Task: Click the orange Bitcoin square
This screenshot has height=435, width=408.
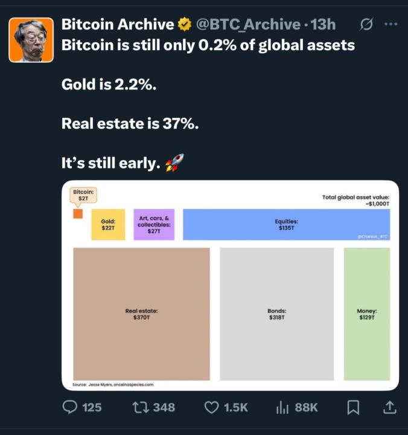Action: pos(78,214)
